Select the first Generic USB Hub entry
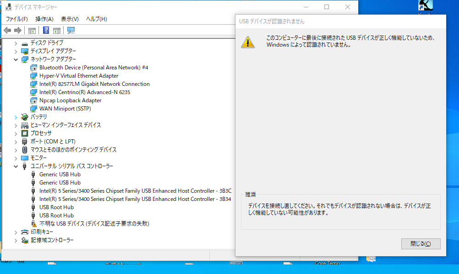 pos(60,174)
